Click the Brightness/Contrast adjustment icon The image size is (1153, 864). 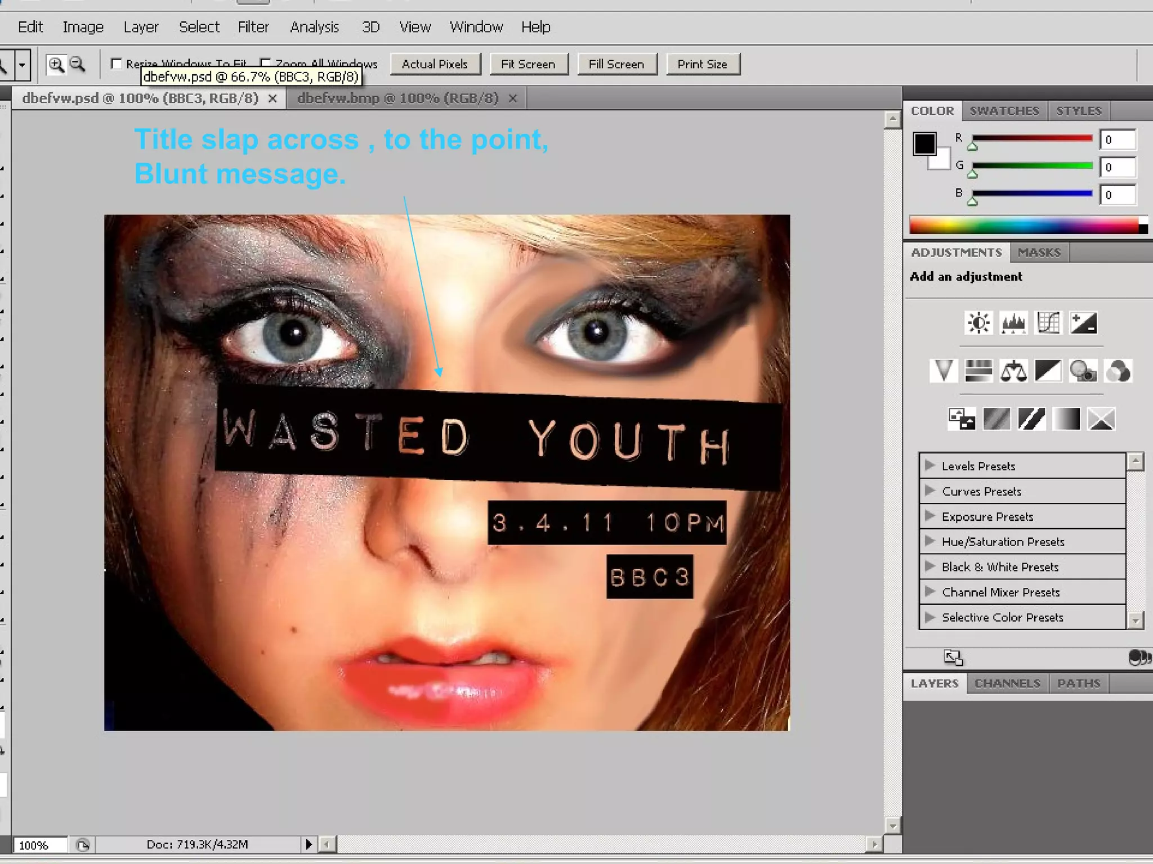pos(978,323)
